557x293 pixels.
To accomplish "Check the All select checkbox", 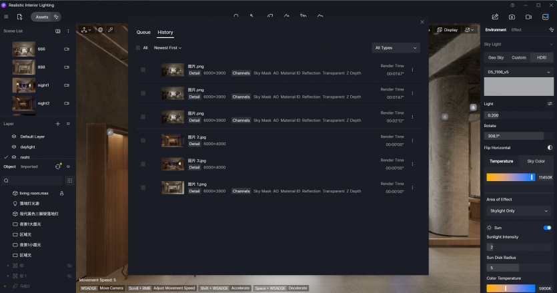I will pyautogui.click(x=138, y=48).
